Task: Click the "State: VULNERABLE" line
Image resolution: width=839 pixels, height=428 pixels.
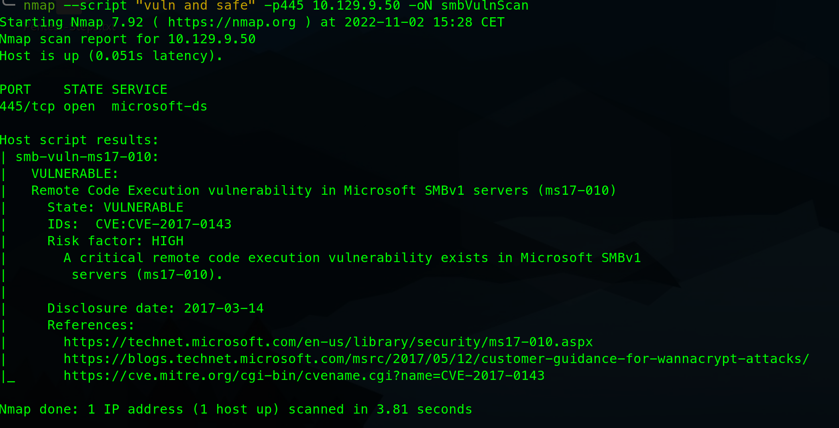Action: point(115,207)
